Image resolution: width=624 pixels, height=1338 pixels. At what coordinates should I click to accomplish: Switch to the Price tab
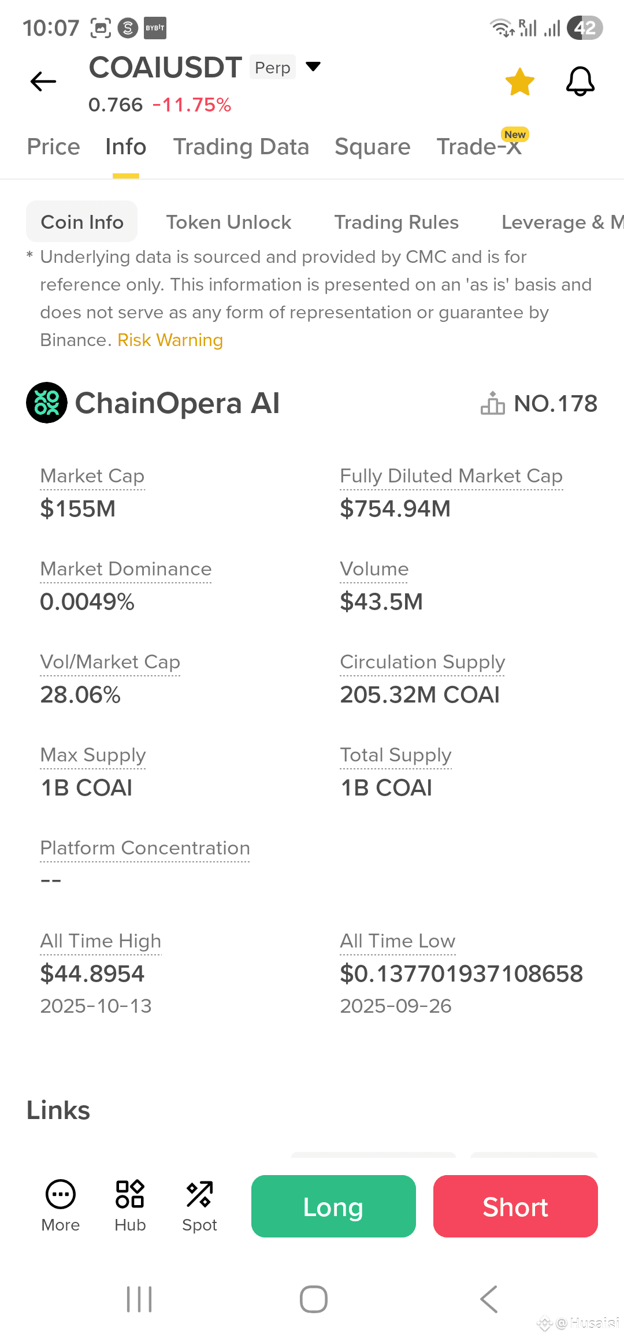pyautogui.click(x=54, y=147)
